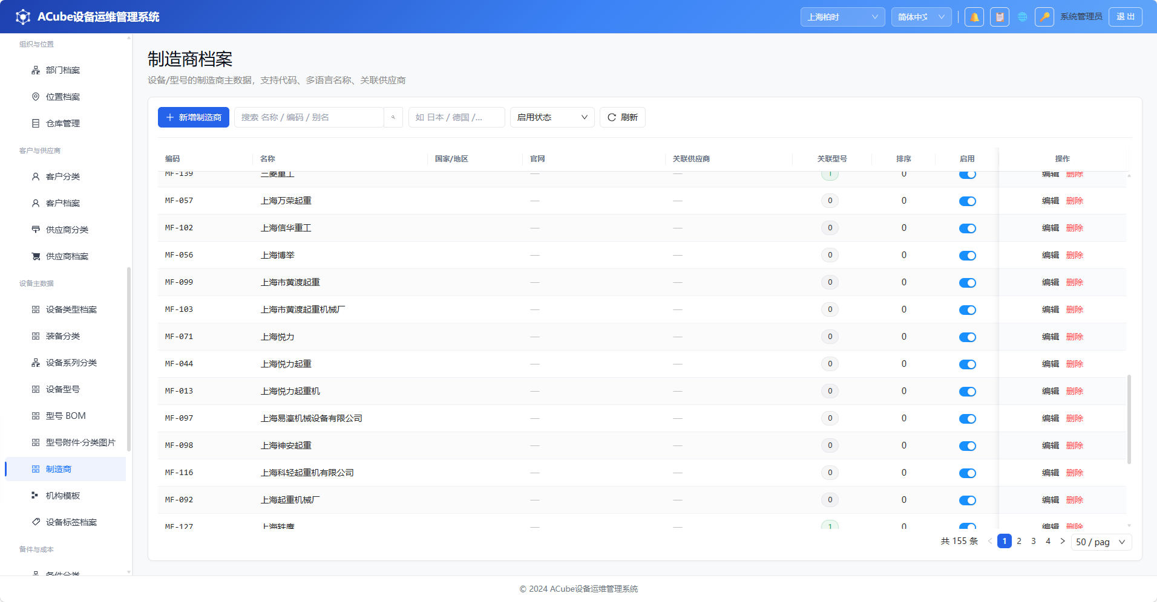Screen dimensions: 1157x602
Task: Click the key password icon
Action: (1044, 17)
